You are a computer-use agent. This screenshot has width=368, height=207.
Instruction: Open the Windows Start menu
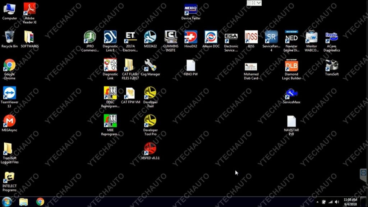7,202
